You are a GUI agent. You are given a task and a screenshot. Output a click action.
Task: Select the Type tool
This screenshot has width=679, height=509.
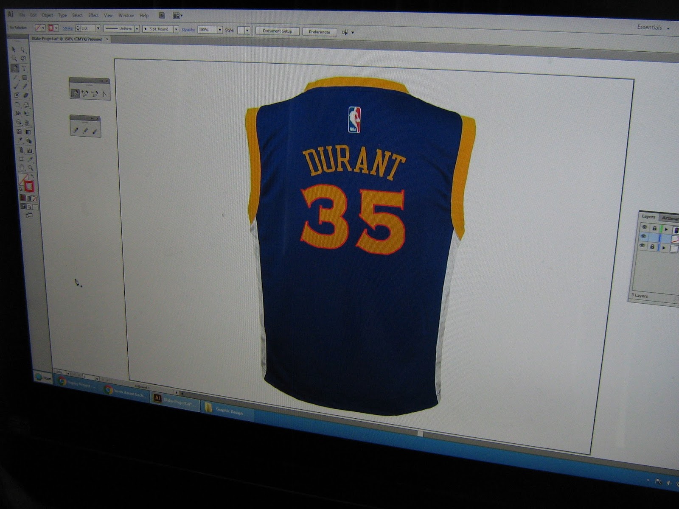24,68
